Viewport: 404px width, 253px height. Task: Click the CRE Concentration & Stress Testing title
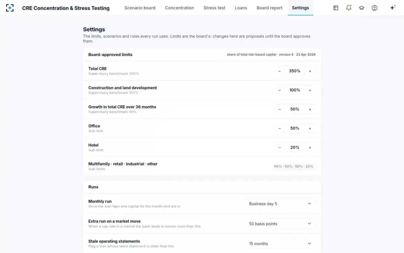(x=66, y=8)
